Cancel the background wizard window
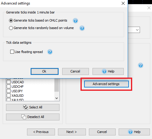Image resolution: width=152 pixels, height=139 pixels. (102, 132)
